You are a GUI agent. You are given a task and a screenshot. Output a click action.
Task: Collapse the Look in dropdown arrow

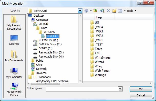(80, 11)
